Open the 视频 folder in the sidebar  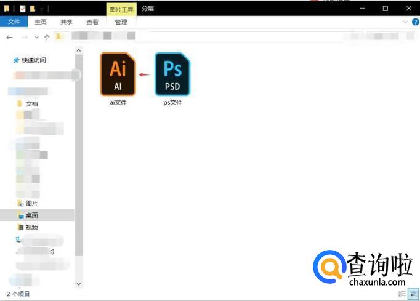pyautogui.click(x=31, y=227)
